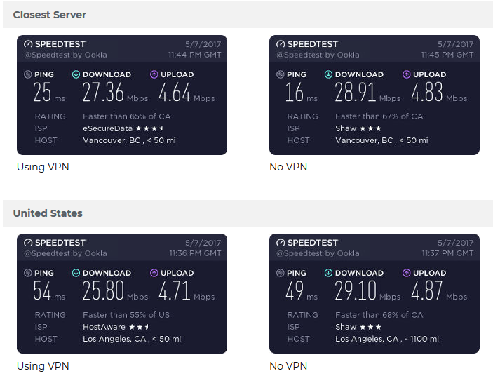Click 'eSecureData' ISP name
This screenshot has height=376, width=493.
[x=107, y=128]
